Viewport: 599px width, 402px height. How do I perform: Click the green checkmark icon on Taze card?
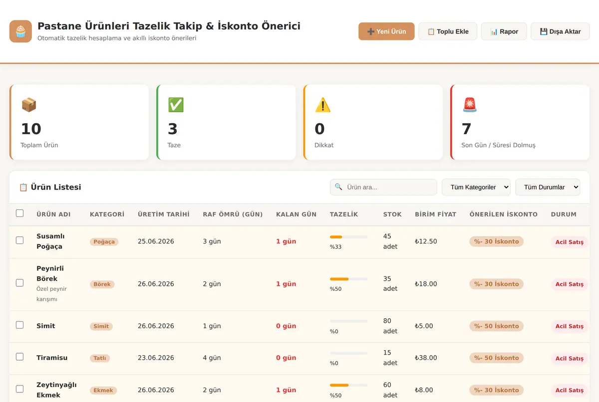pos(176,105)
